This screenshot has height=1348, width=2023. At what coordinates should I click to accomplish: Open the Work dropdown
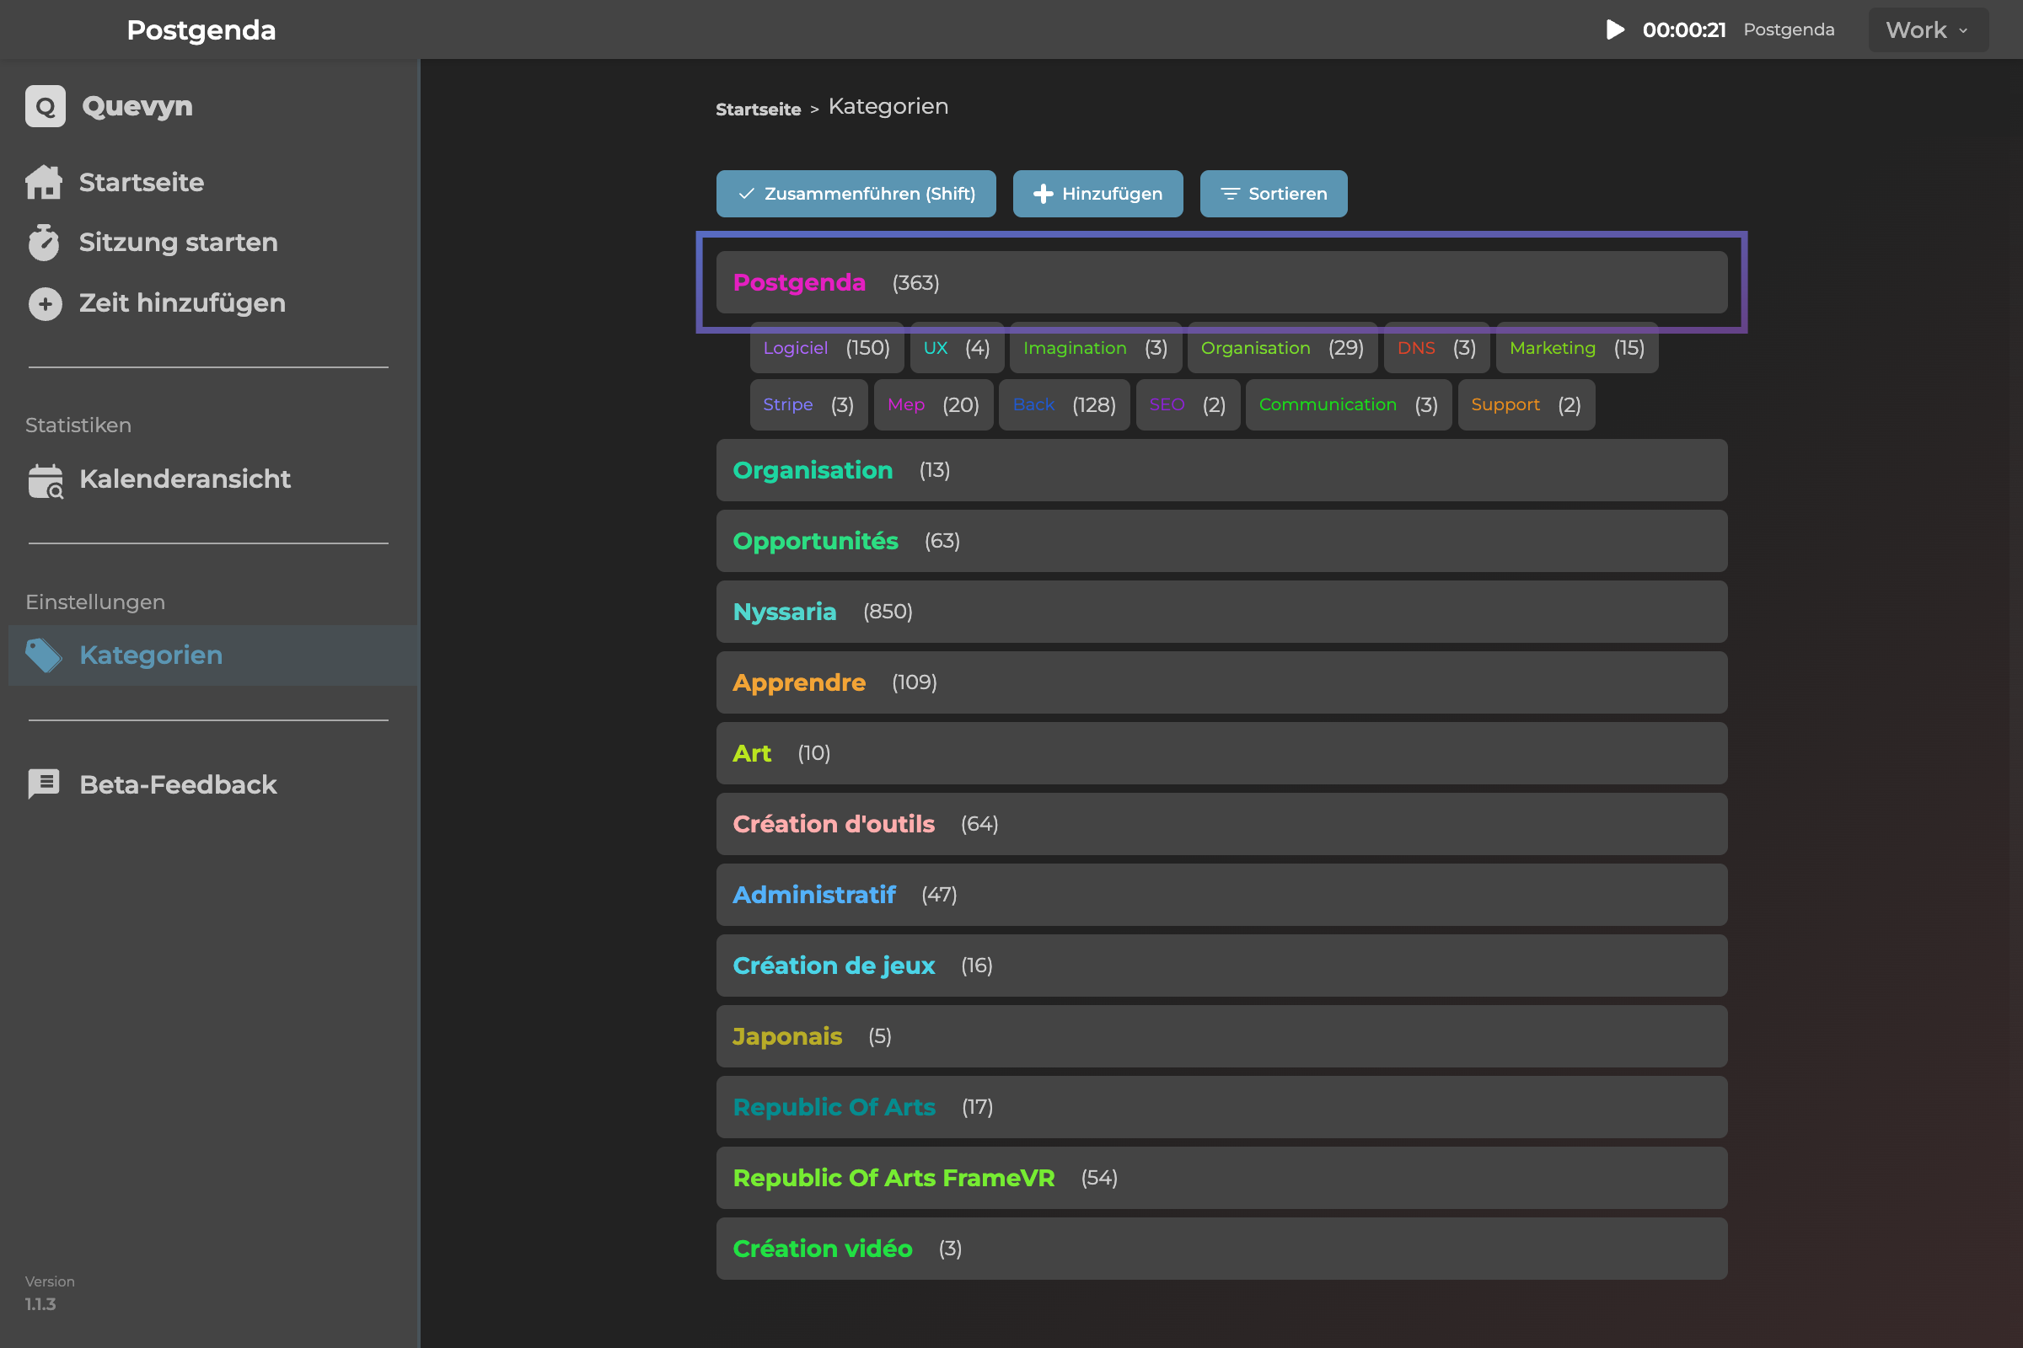point(1928,30)
